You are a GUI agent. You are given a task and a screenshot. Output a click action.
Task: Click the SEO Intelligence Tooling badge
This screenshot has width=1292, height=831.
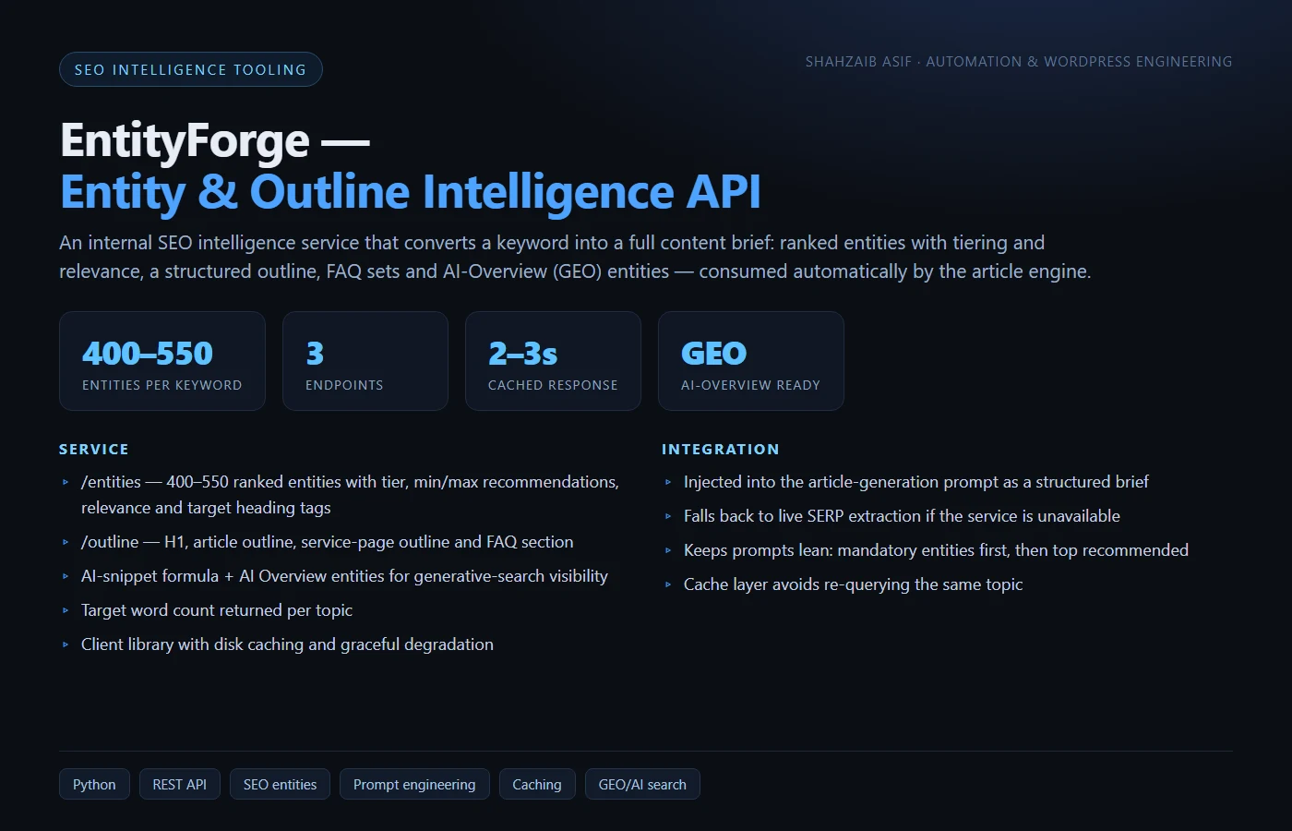coord(191,69)
